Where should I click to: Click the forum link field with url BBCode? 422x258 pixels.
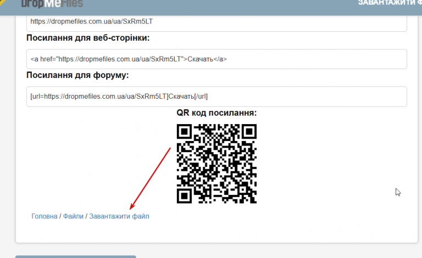(x=216, y=97)
